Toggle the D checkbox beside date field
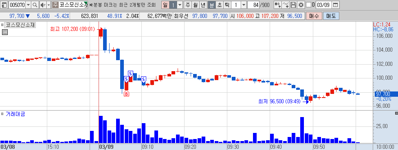 point(308,5)
